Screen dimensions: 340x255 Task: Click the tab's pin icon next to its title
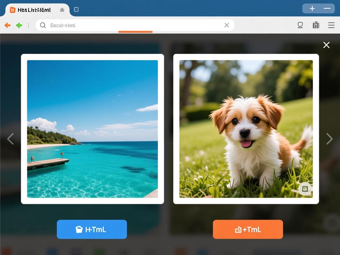click(x=62, y=10)
